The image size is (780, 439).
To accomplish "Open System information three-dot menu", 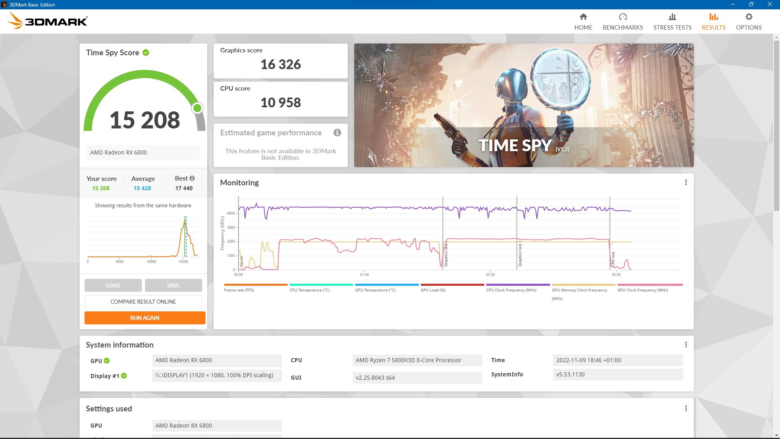I will 686,345.
